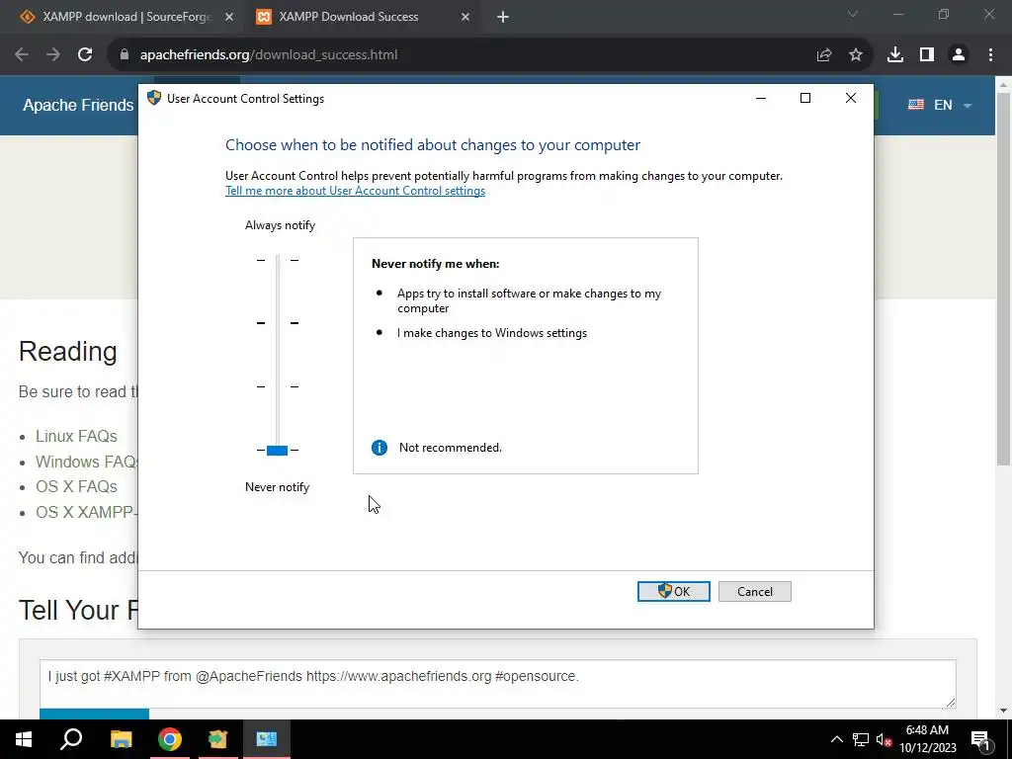This screenshot has width=1012, height=759.
Task: Click the tweet text box about XAMPP
Action: 498,684
